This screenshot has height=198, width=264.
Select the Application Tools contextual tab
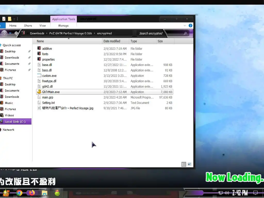[x=64, y=19]
